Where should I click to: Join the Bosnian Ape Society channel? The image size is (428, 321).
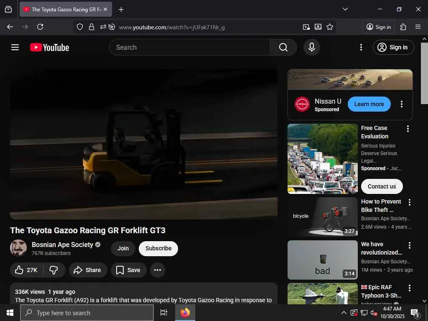pos(123,248)
